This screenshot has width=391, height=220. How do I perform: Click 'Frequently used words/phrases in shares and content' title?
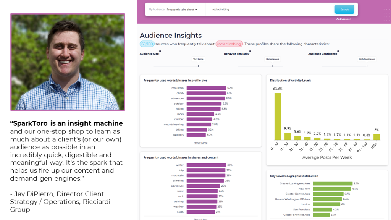coord(181,157)
